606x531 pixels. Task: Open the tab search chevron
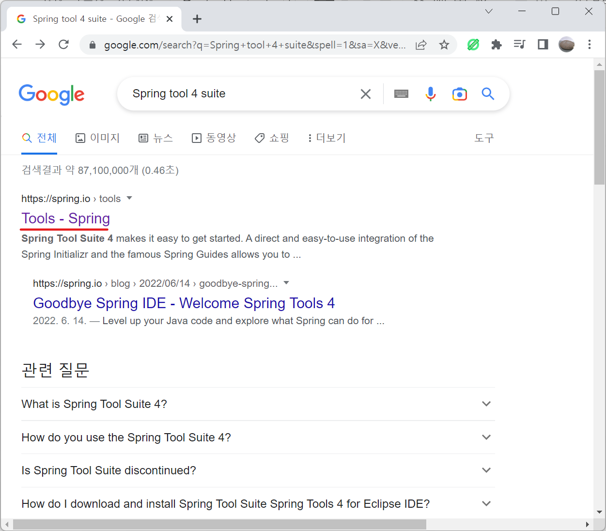click(x=489, y=11)
